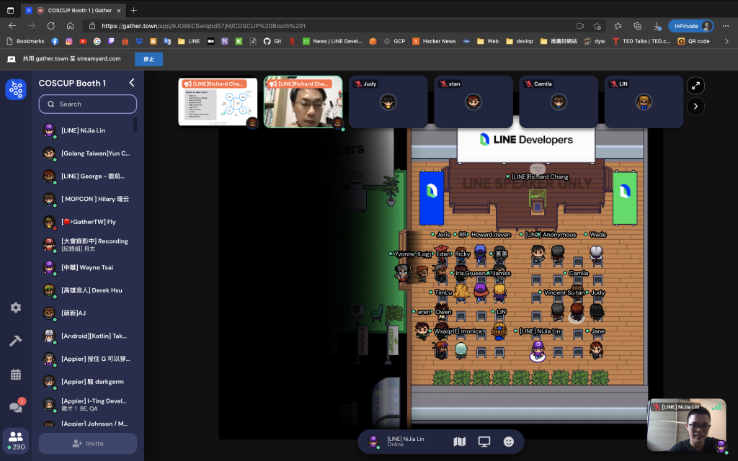The width and height of the screenshot is (738, 461).
Task: Toggle vertical tabs button in browser
Action: (10, 10)
